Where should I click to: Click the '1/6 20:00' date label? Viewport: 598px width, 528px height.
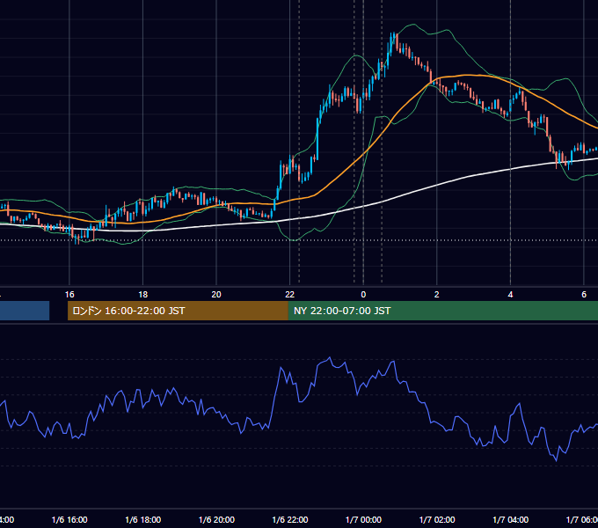tap(216, 519)
